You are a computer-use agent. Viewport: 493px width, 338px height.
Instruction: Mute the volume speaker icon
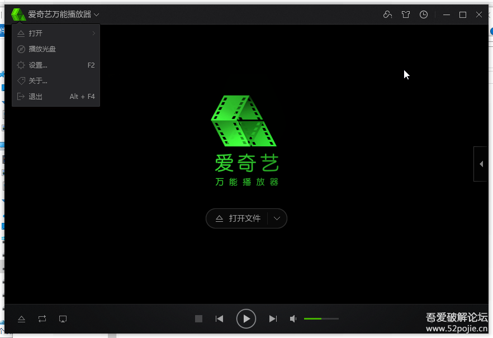tap(293, 319)
